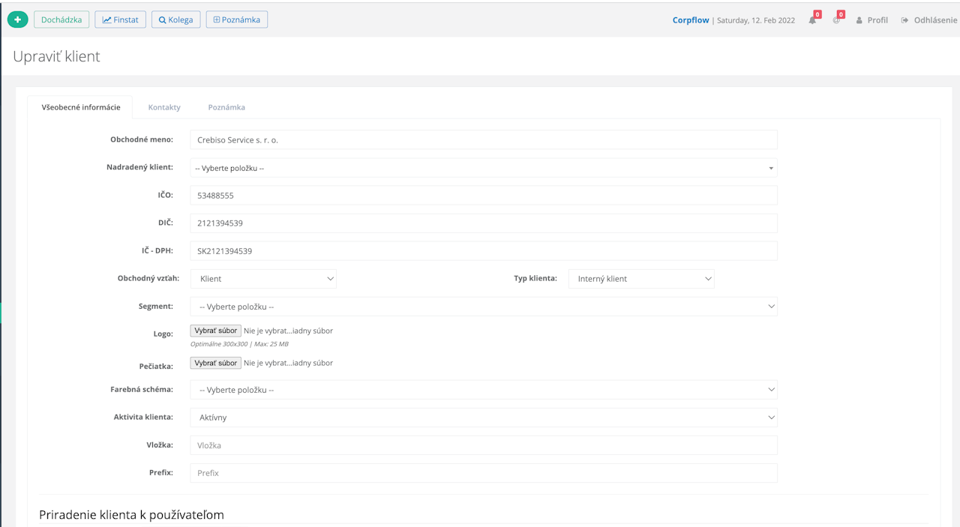Viewport: 960px width, 527px height.
Task: Open the Farebná schéma dropdown
Action: (x=484, y=390)
